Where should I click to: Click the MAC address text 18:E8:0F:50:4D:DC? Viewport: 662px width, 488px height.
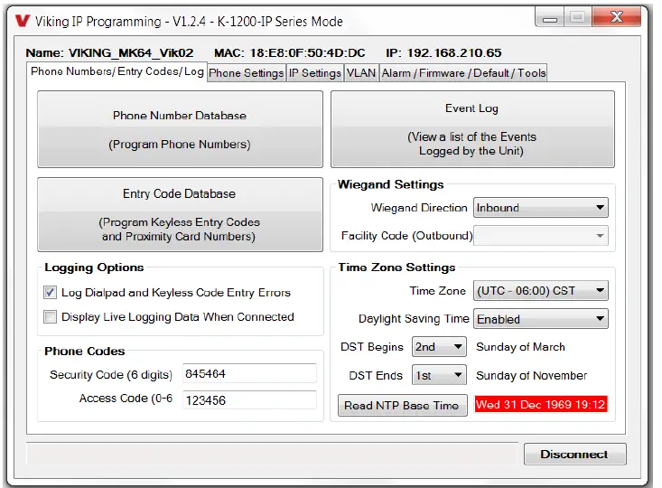(x=307, y=52)
